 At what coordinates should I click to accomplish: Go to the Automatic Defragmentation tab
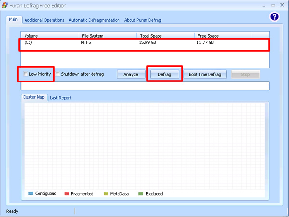[94, 20]
